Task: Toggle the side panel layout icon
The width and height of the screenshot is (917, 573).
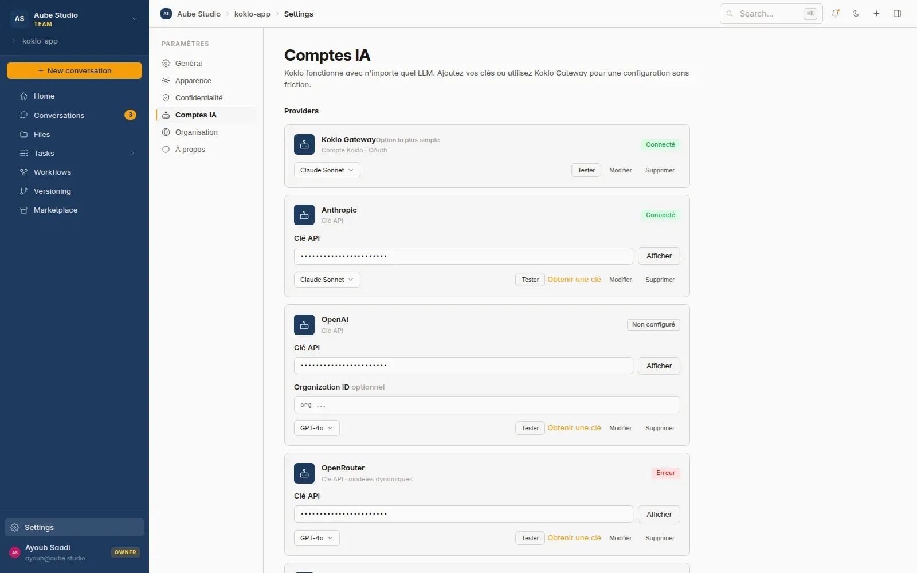Action: pos(898,14)
